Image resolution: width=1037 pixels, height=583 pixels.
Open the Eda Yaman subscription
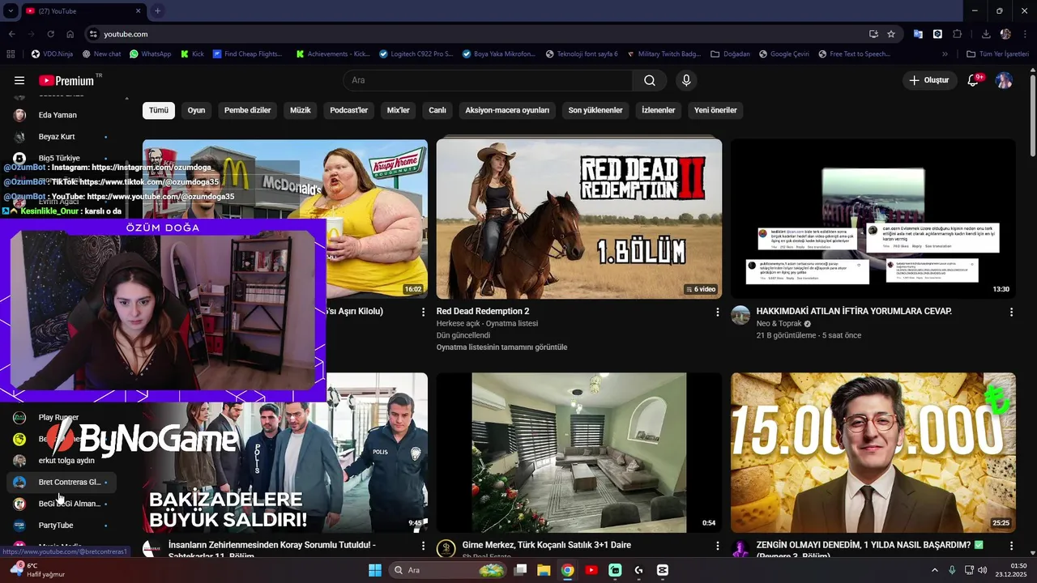tap(62, 115)
